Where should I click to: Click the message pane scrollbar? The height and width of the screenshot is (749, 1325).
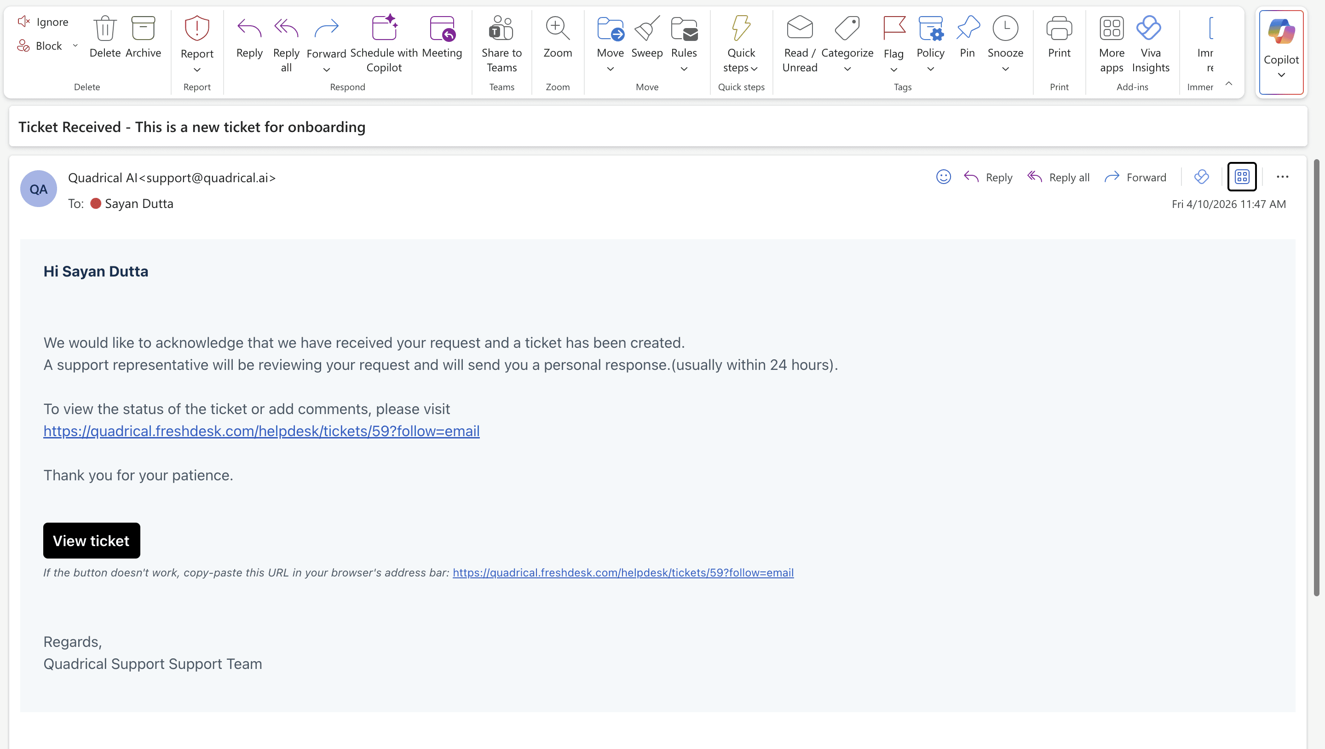(1316, 378)
